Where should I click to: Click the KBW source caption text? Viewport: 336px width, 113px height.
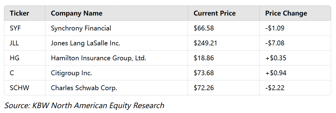click(84, 105)
